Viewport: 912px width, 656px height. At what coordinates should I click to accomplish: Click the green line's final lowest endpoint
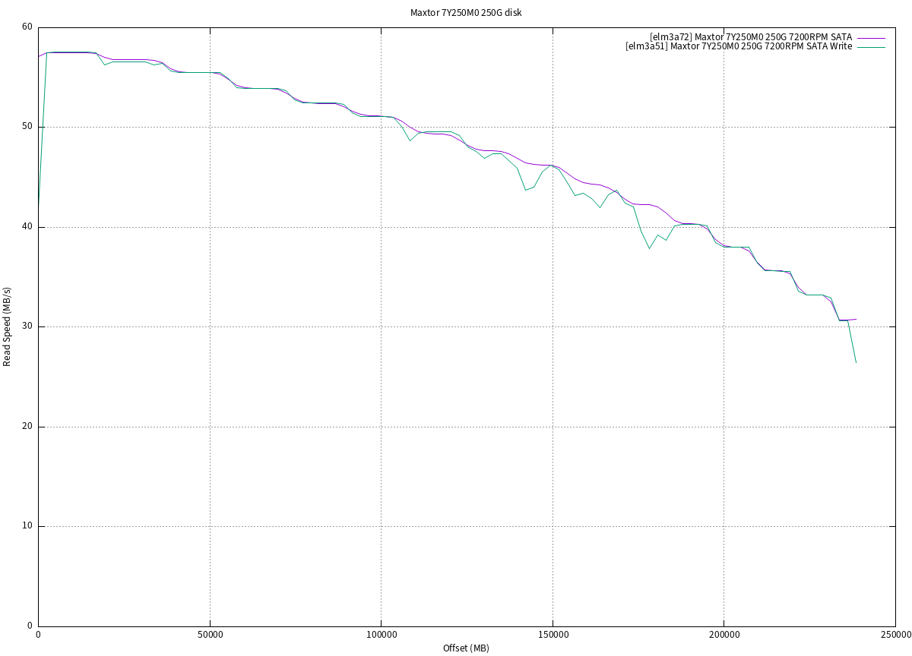(856, 362)
